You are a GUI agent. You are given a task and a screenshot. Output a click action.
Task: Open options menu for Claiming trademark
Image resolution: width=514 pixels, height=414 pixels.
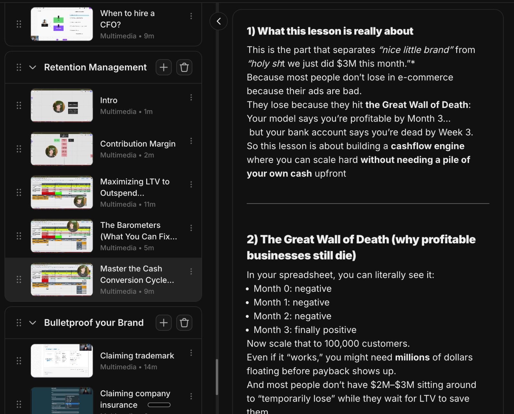(x=191, y=353)
